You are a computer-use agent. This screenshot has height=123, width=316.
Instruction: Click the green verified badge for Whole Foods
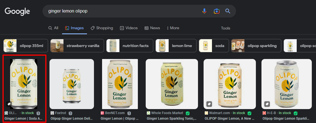188,113
